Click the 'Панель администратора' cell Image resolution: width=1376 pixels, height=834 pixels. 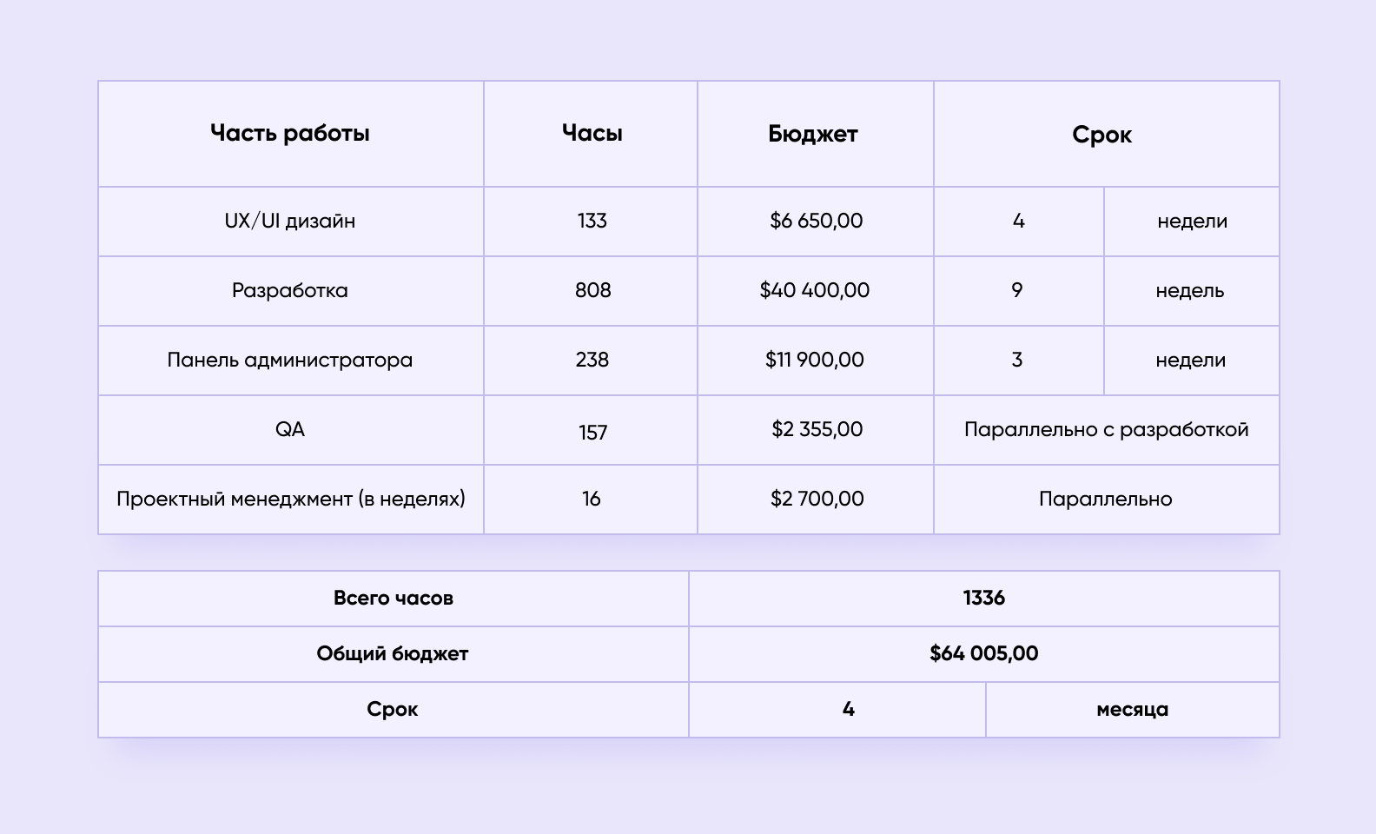(x=291, y=361)
